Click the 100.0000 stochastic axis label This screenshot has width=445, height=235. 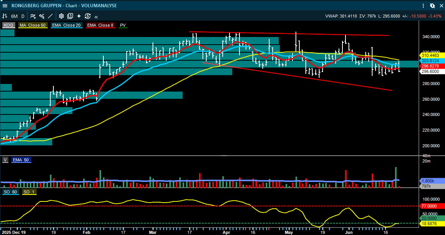point(431,199)
